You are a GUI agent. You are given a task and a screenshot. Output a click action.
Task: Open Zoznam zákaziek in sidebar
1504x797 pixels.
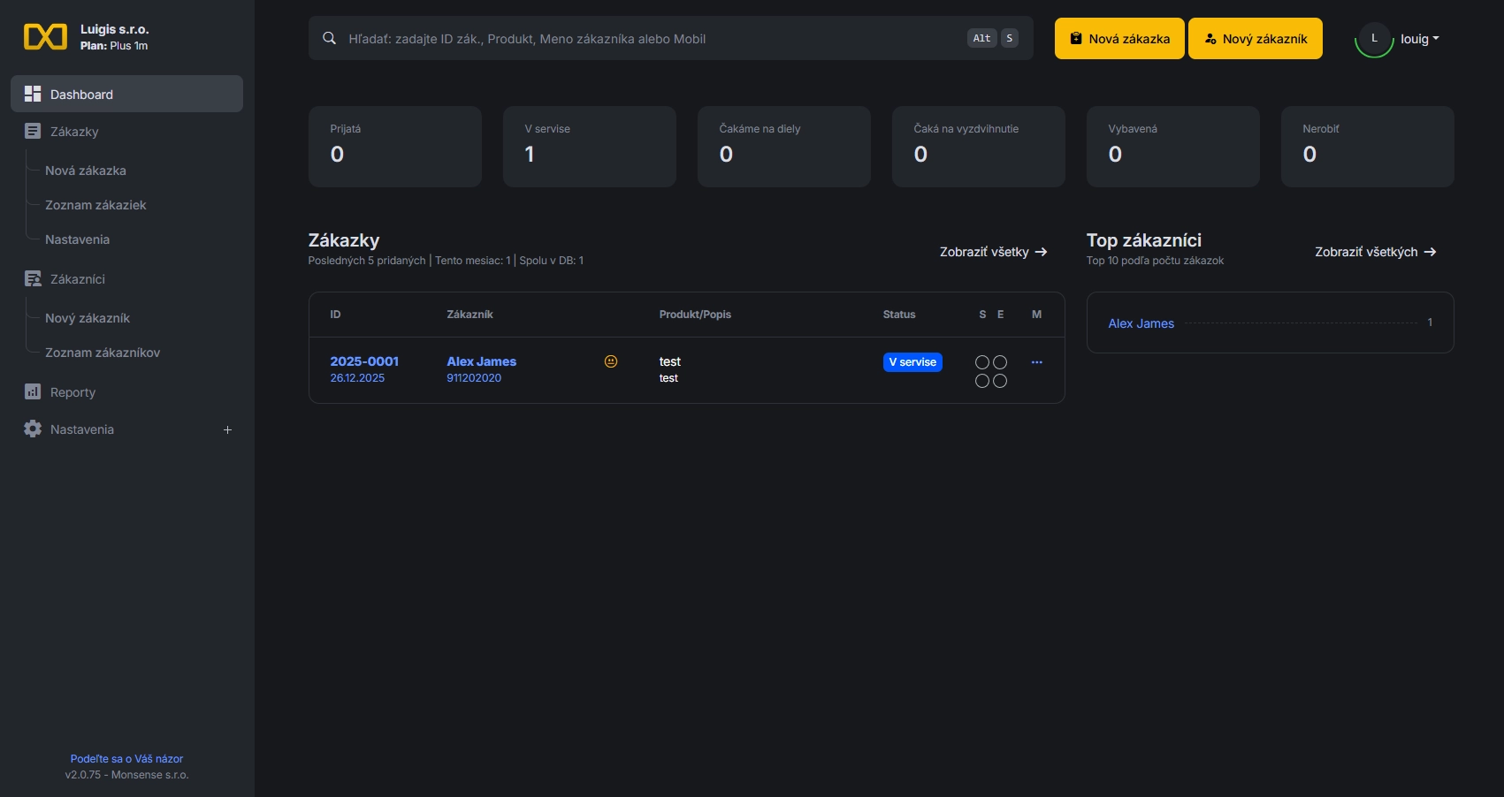coord(95,205)
